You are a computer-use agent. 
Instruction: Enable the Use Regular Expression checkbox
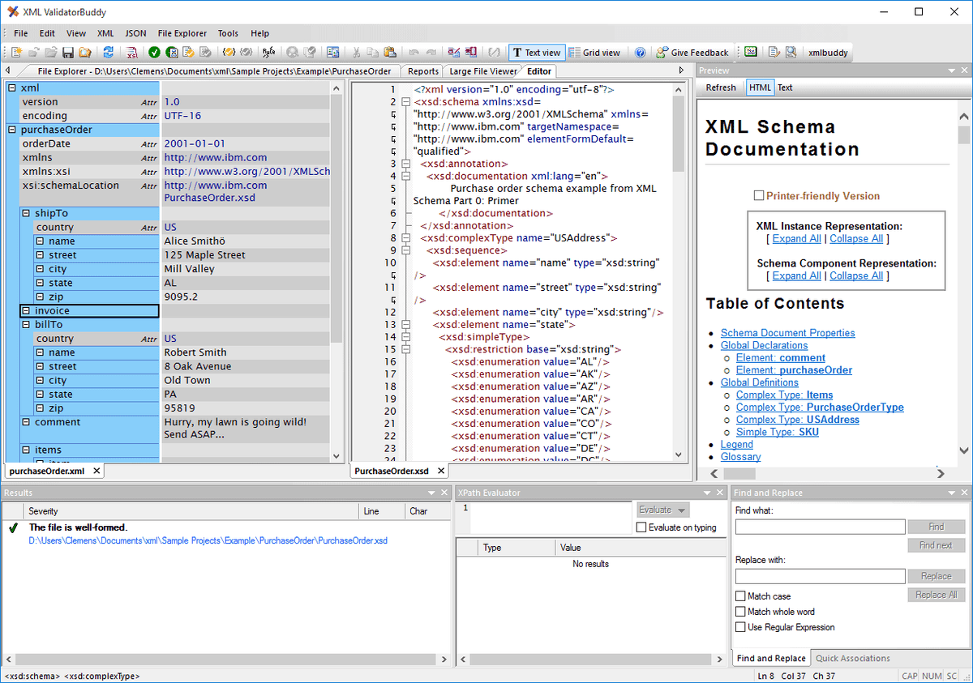click(740, 627)
